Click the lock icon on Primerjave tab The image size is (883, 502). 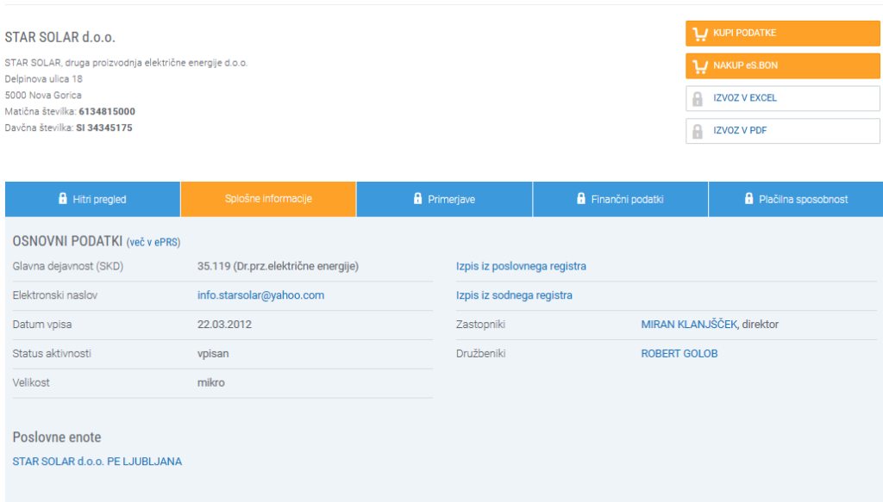(x=418, y=198)
